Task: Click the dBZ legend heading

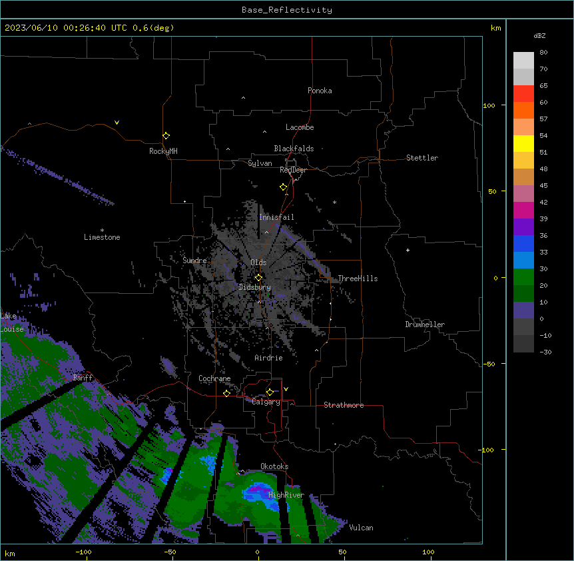Action: [539, 35]
